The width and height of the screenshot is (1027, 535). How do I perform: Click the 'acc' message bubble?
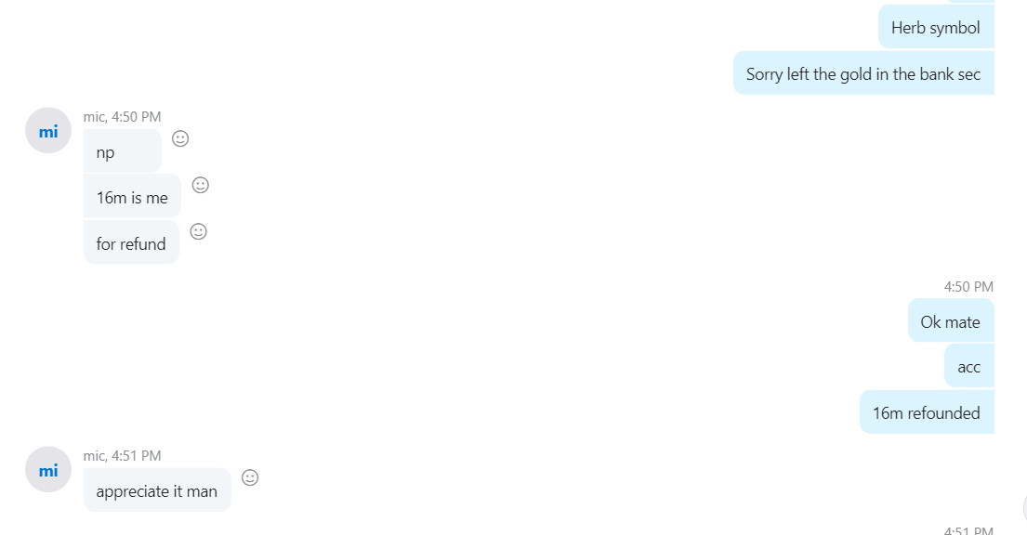969,366
